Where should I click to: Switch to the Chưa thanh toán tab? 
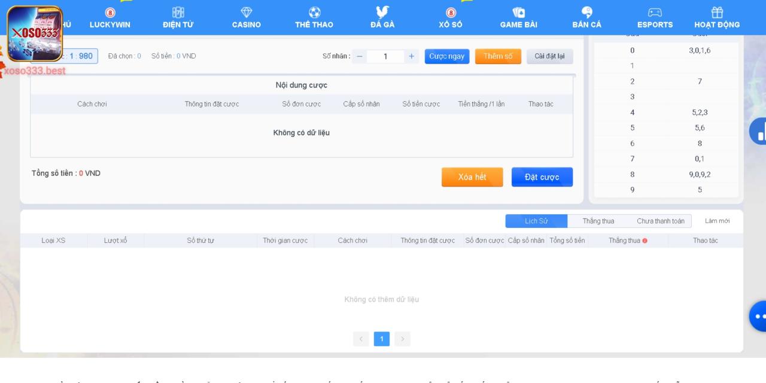tap(660, 221)
